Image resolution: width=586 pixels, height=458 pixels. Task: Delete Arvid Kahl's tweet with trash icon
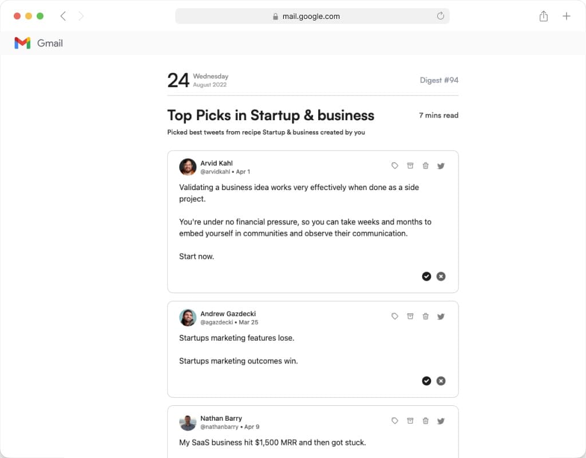click(x=426, y=165)
